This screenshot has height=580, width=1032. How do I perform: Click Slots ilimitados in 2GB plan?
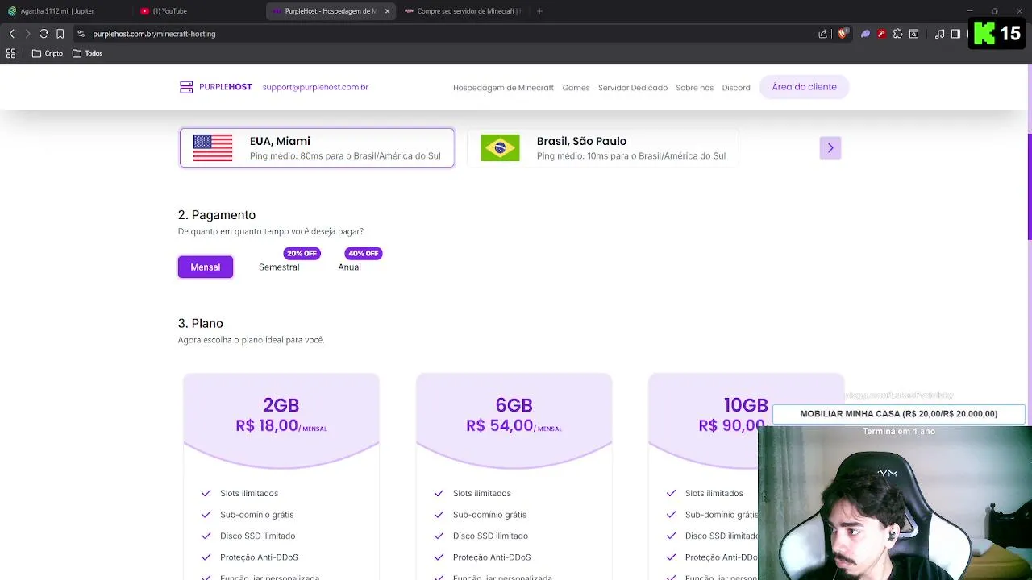(249, 493)
